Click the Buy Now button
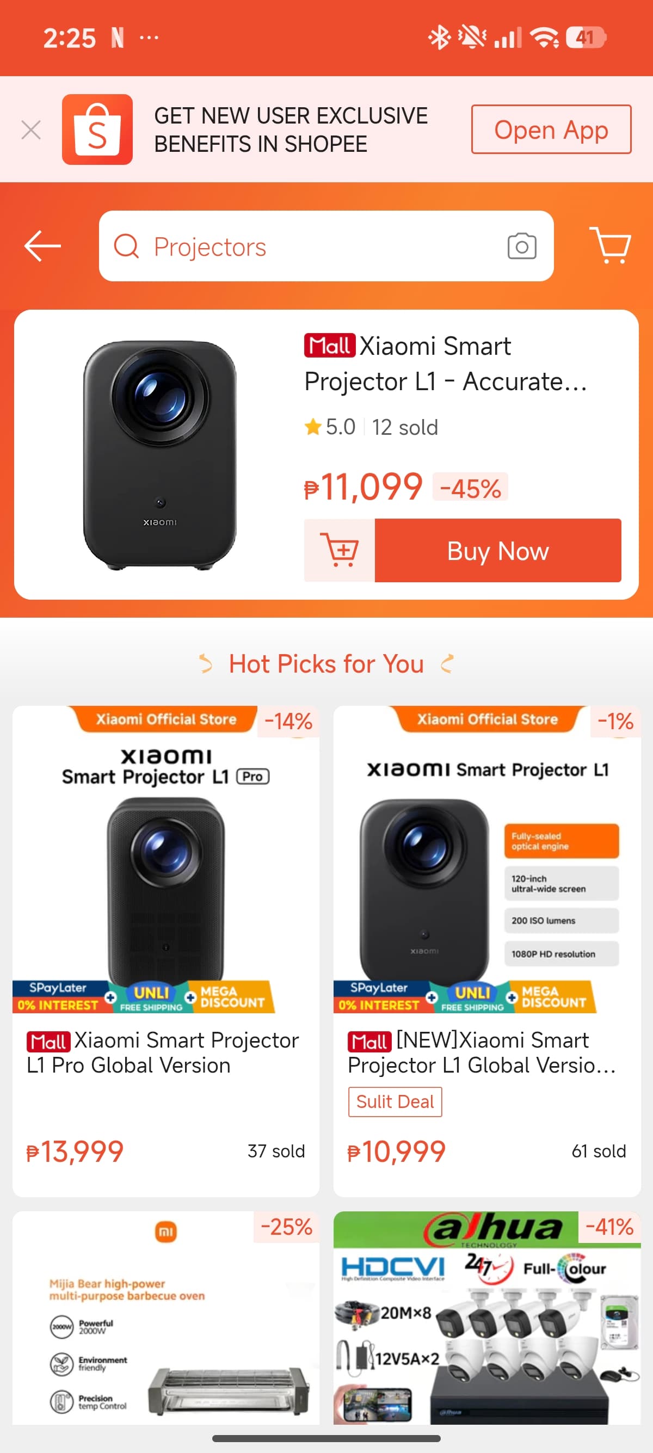 (498, 550)
